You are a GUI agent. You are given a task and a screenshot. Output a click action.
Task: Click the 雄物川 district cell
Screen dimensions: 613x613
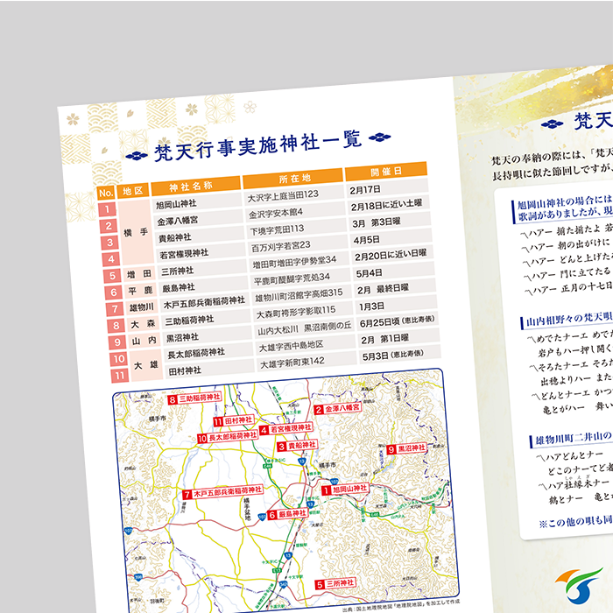point(142,307)
